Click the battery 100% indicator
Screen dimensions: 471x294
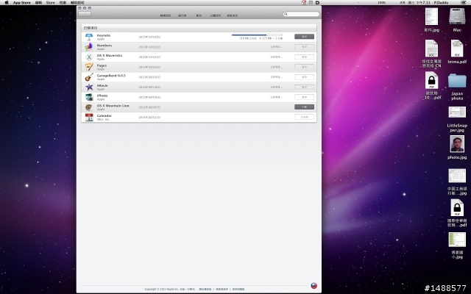pyautogui.click(x=382, y=2)
